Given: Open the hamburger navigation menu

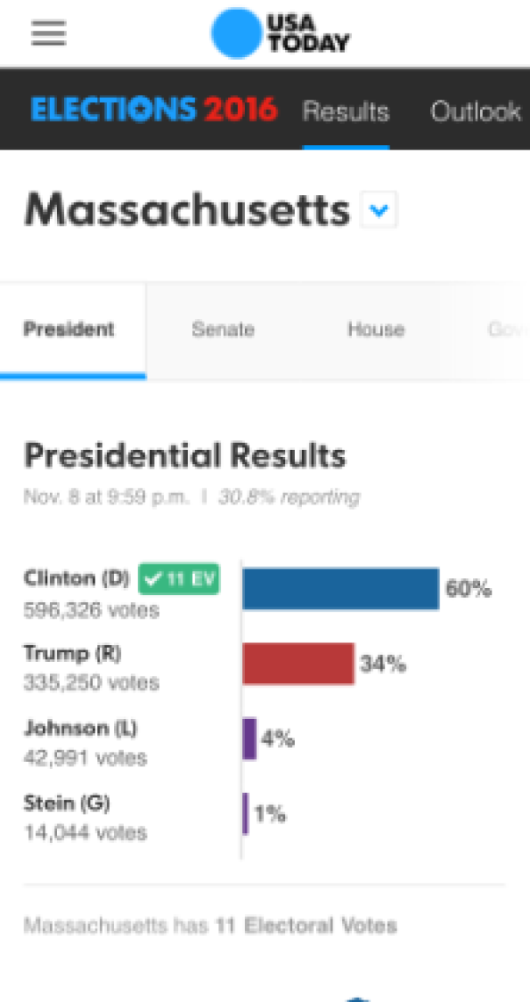Looking at the screenshot, I should 48,33.
